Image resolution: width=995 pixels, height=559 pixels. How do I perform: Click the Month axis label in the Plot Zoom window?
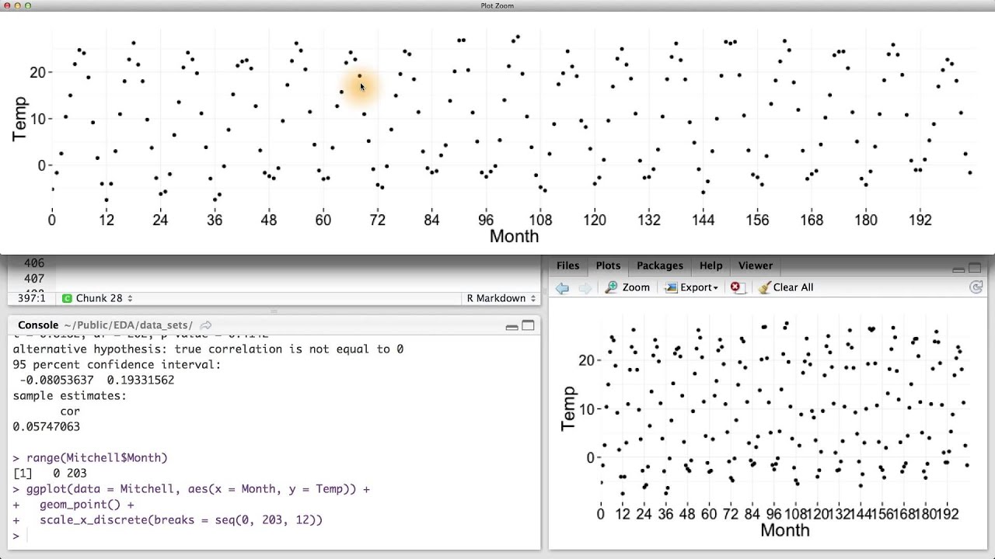pos(514,237)
